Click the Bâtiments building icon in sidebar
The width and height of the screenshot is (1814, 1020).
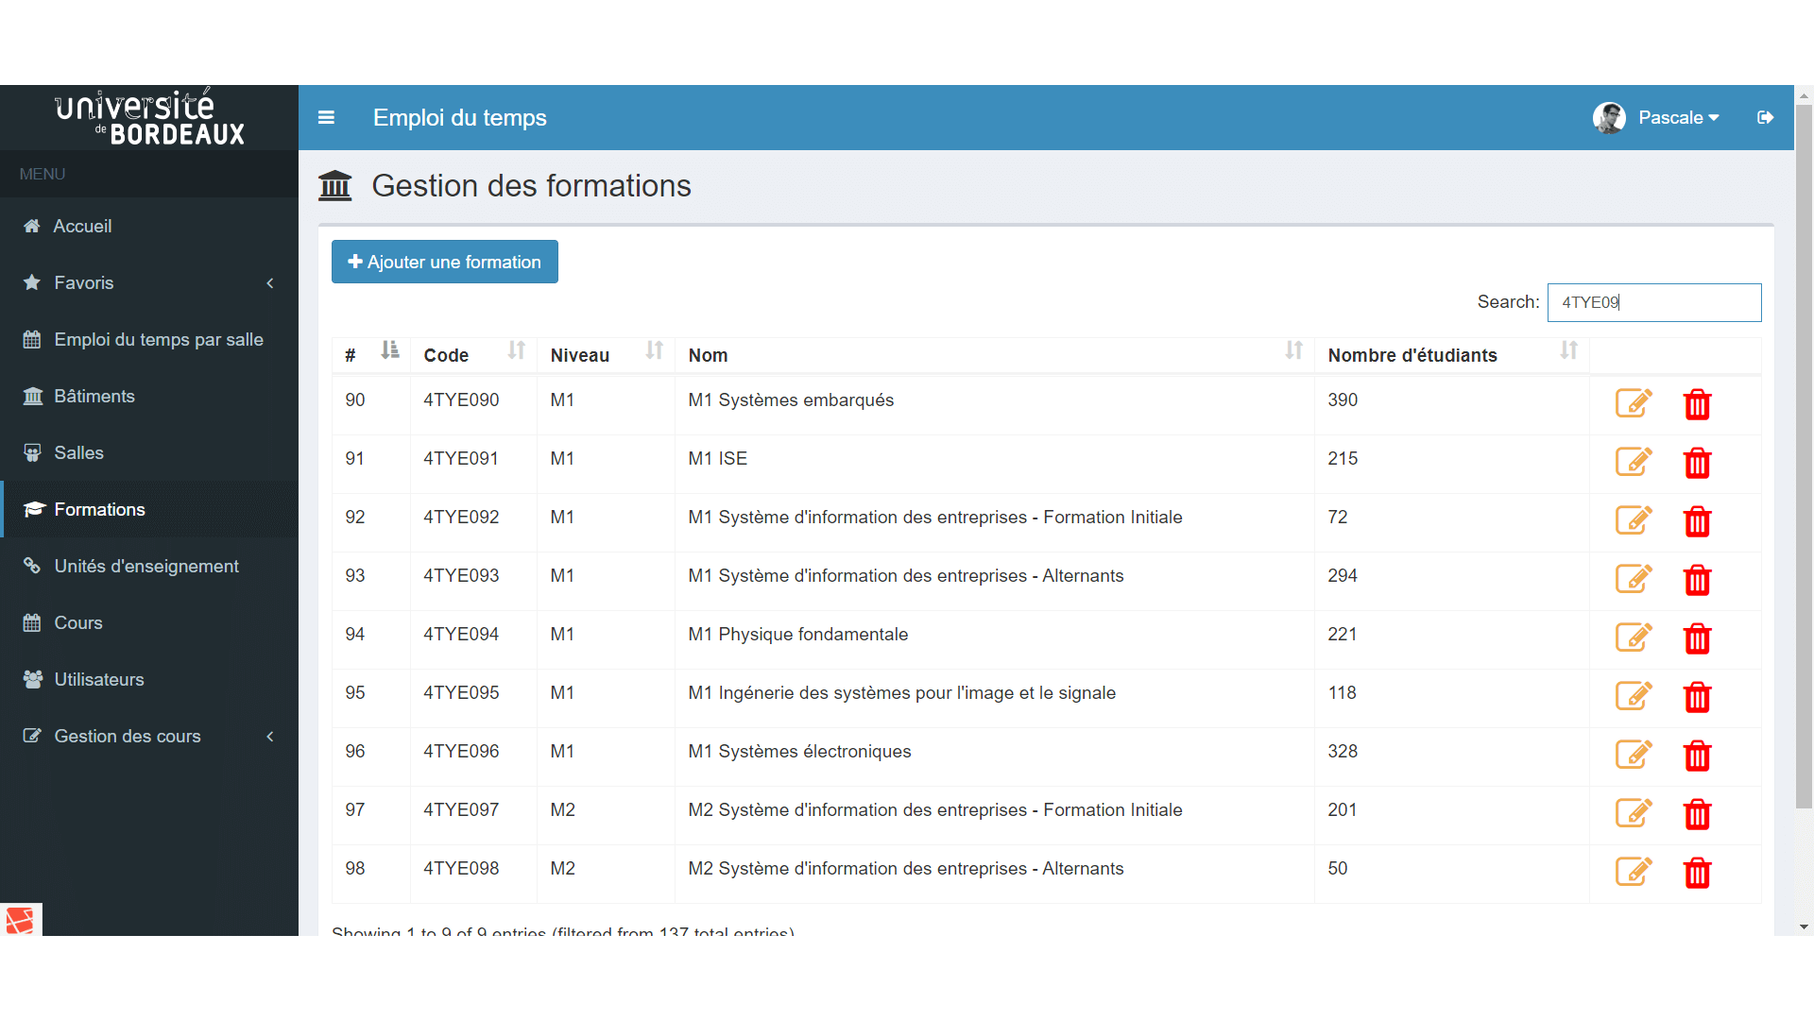click(33, 396)
